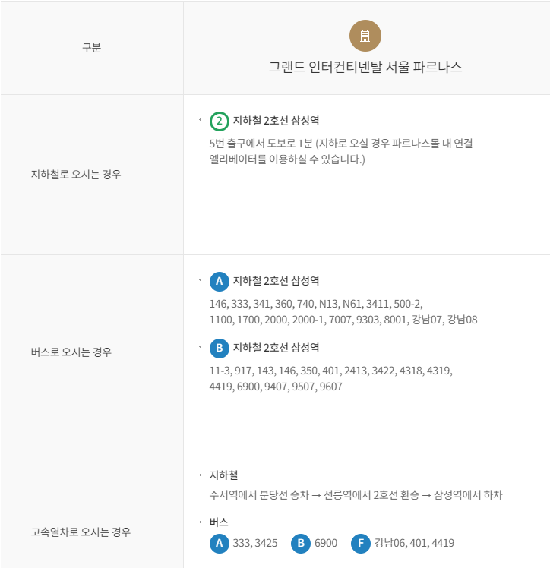The height and width of the screenshot is (568, 550).
Task: Select the 버스로 오시는 경우 row label
Action: (71, 352)
